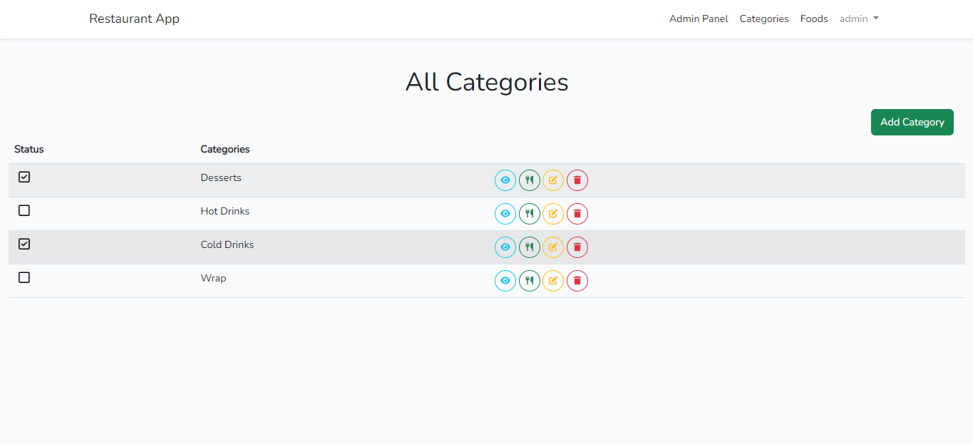Go to the Categories navigation link
Screen dimensions: 973x444
(763, 19)
